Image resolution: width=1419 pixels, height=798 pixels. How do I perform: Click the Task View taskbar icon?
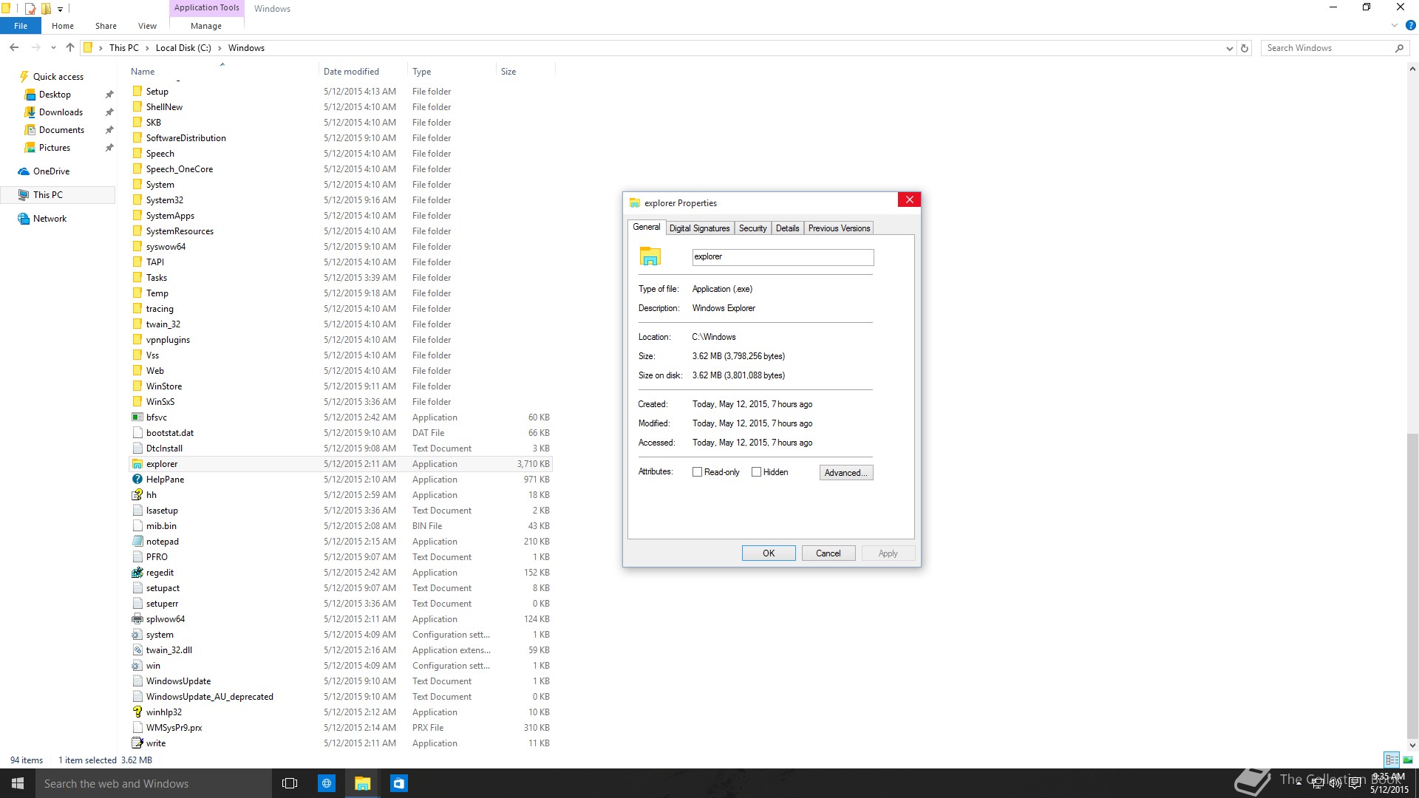(290, 783)
